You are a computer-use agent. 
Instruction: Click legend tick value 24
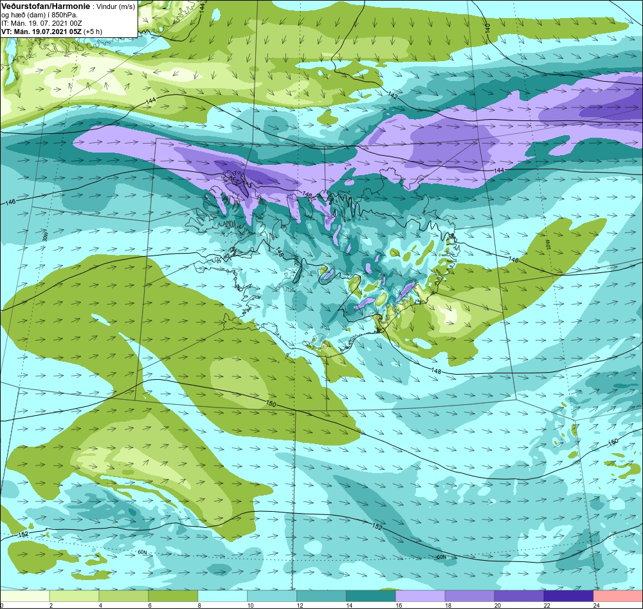596,605
